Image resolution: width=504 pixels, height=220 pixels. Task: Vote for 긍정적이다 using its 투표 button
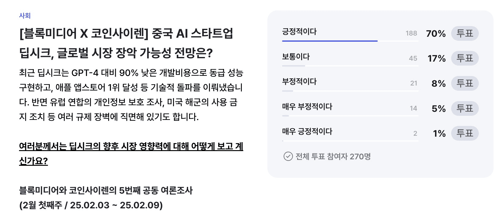point(465,33)
